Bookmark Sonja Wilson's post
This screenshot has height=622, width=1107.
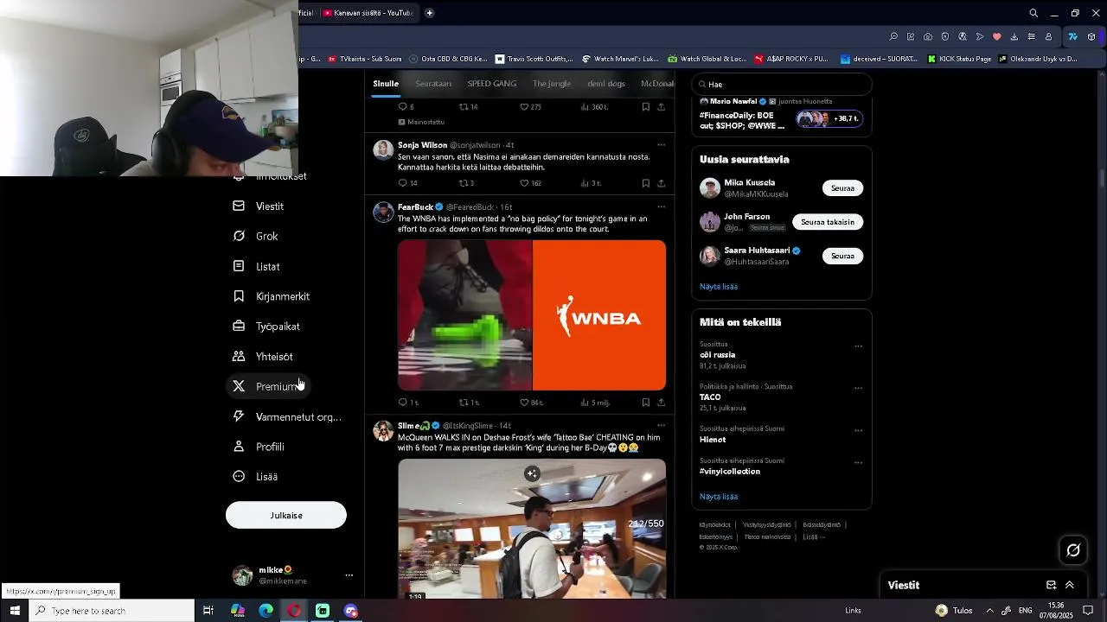click(646, 183)
